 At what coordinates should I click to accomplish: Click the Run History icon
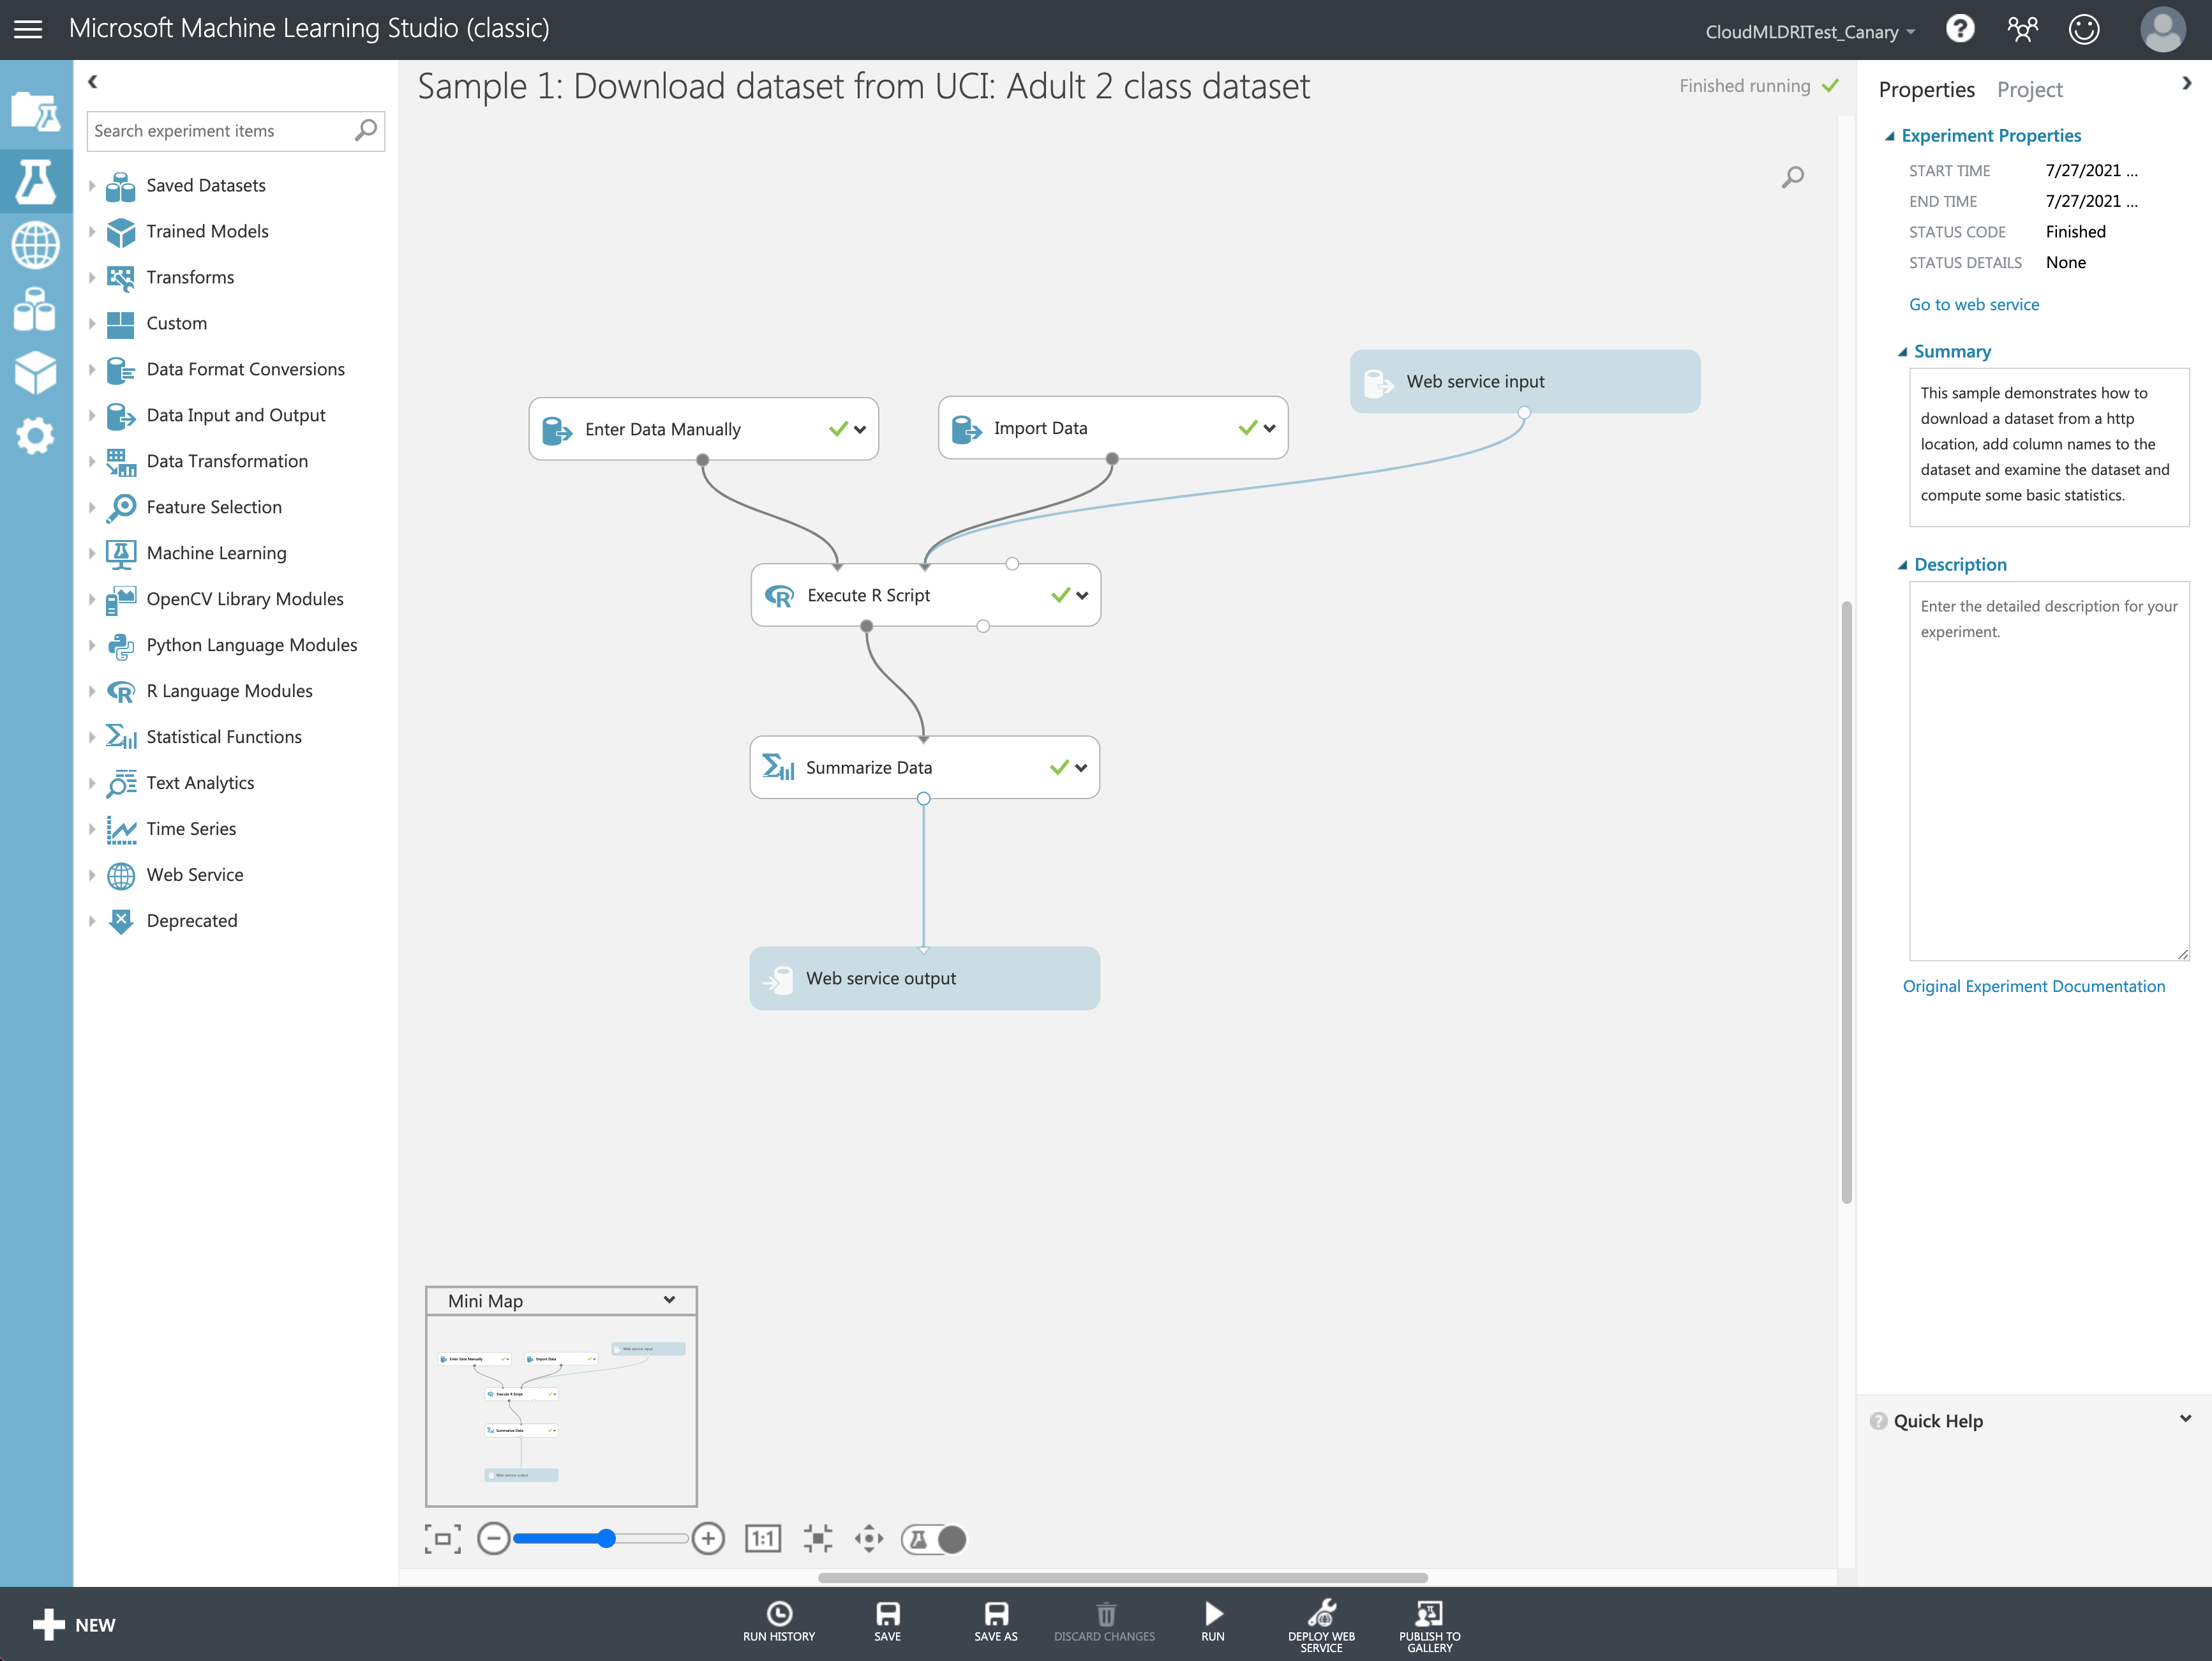778,1614
